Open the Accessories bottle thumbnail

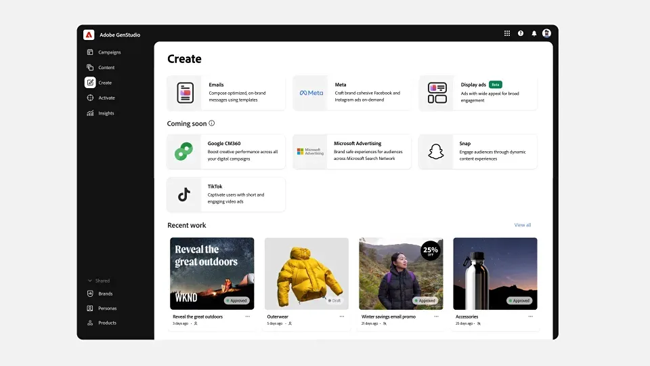495,273
